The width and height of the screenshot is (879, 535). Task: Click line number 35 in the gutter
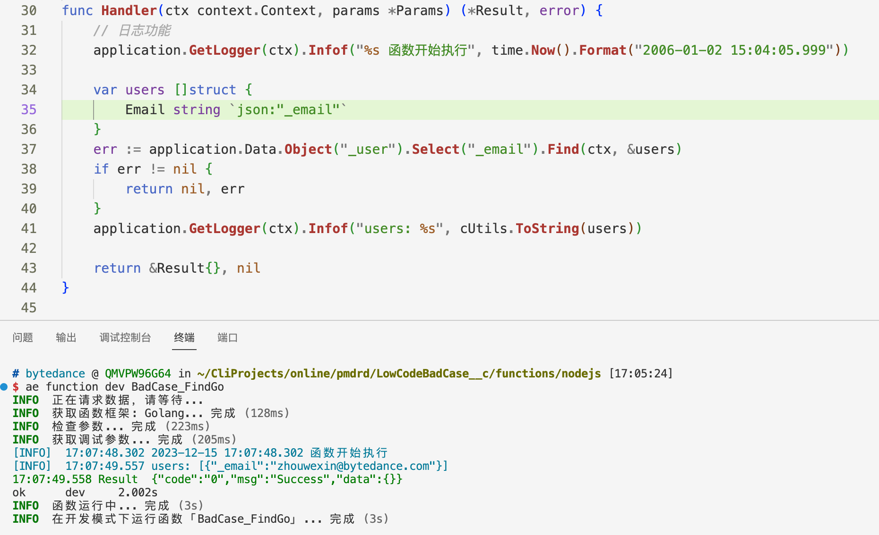(x=29, y=109)
